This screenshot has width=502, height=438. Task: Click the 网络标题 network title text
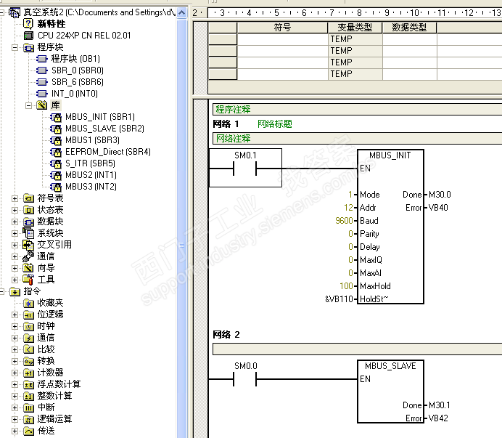click(275, 123)
